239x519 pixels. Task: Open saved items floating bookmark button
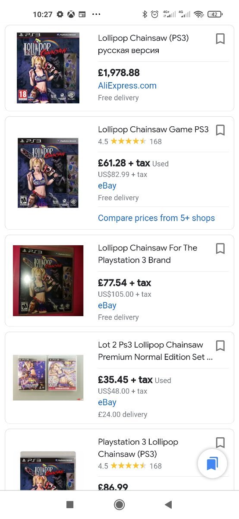click(x=212, y=464)
